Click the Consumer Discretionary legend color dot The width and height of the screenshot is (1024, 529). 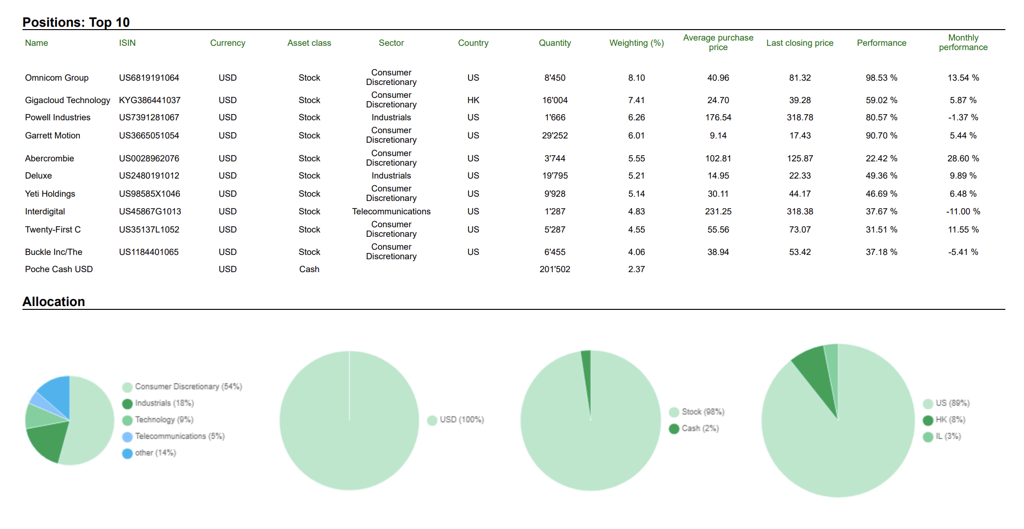point(127,387)
